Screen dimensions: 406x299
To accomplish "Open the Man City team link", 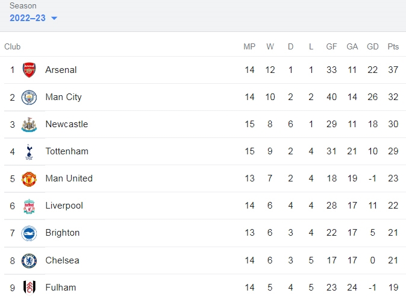I will click(x=63, y=97).
